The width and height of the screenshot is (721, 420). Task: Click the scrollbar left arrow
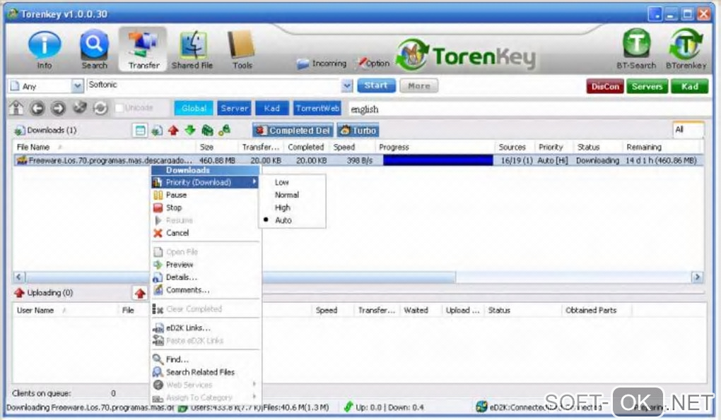(x=18, y=277)
